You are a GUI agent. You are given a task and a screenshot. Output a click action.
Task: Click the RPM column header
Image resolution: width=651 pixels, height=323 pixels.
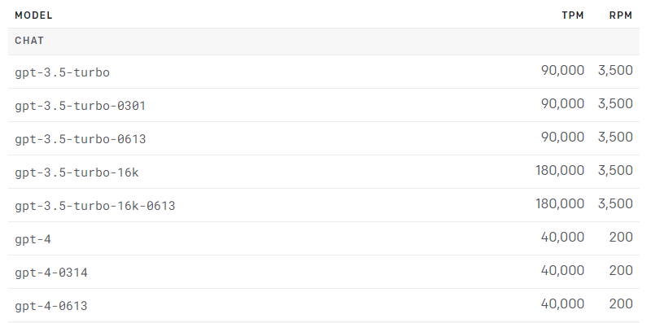(x=621, y=15)
